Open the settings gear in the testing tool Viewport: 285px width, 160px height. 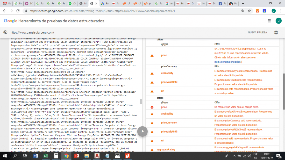[x=276, y=33]
